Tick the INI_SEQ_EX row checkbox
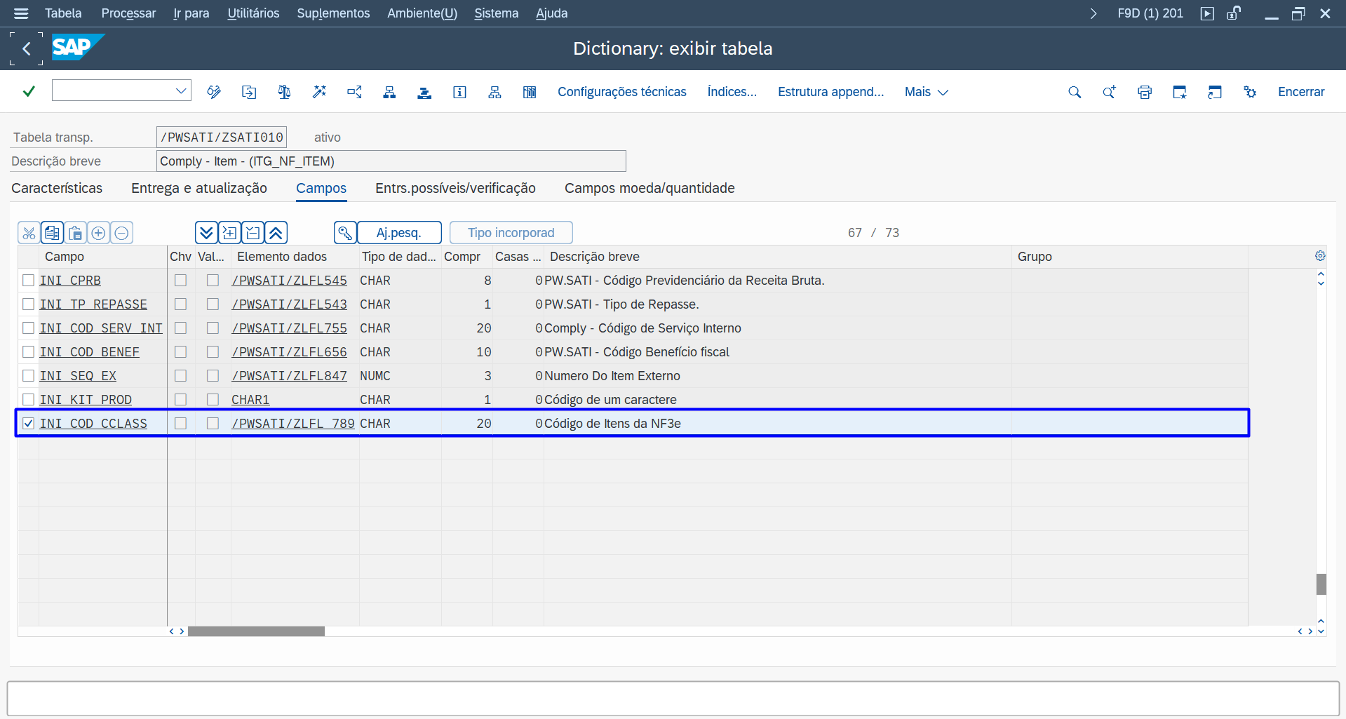1346x719 pixels. pyautogui.click(x=29, y=376)
